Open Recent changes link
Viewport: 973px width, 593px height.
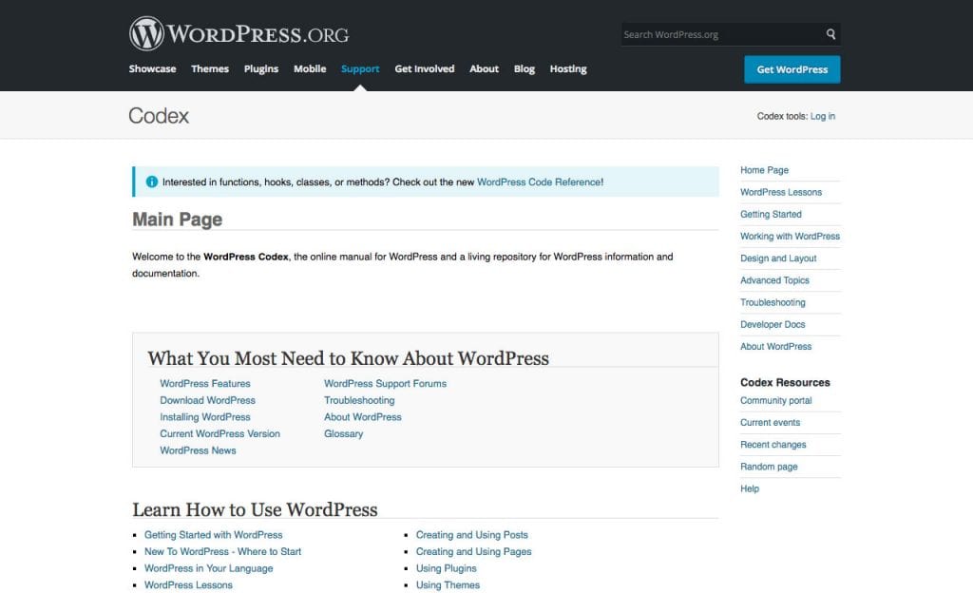773,444
